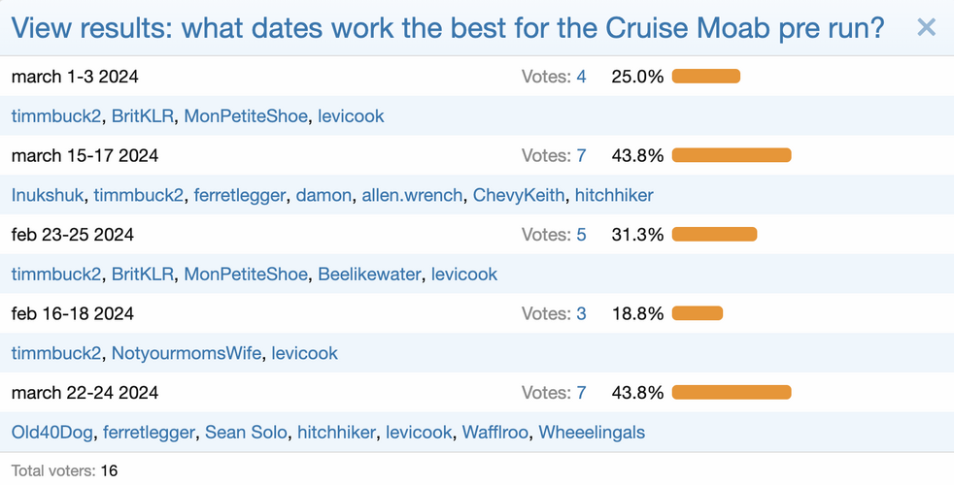Click the march 15-17 percentage bar
The height and width of the screenshot is (485, 954).
coord(732,155)
